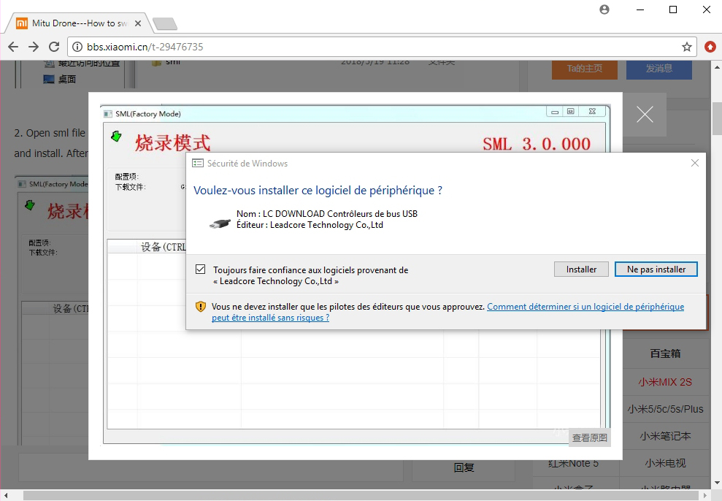722x501 pixels.
Task: Close the Sécurité de Windows dialog
Action: click(x=695, y=163)
